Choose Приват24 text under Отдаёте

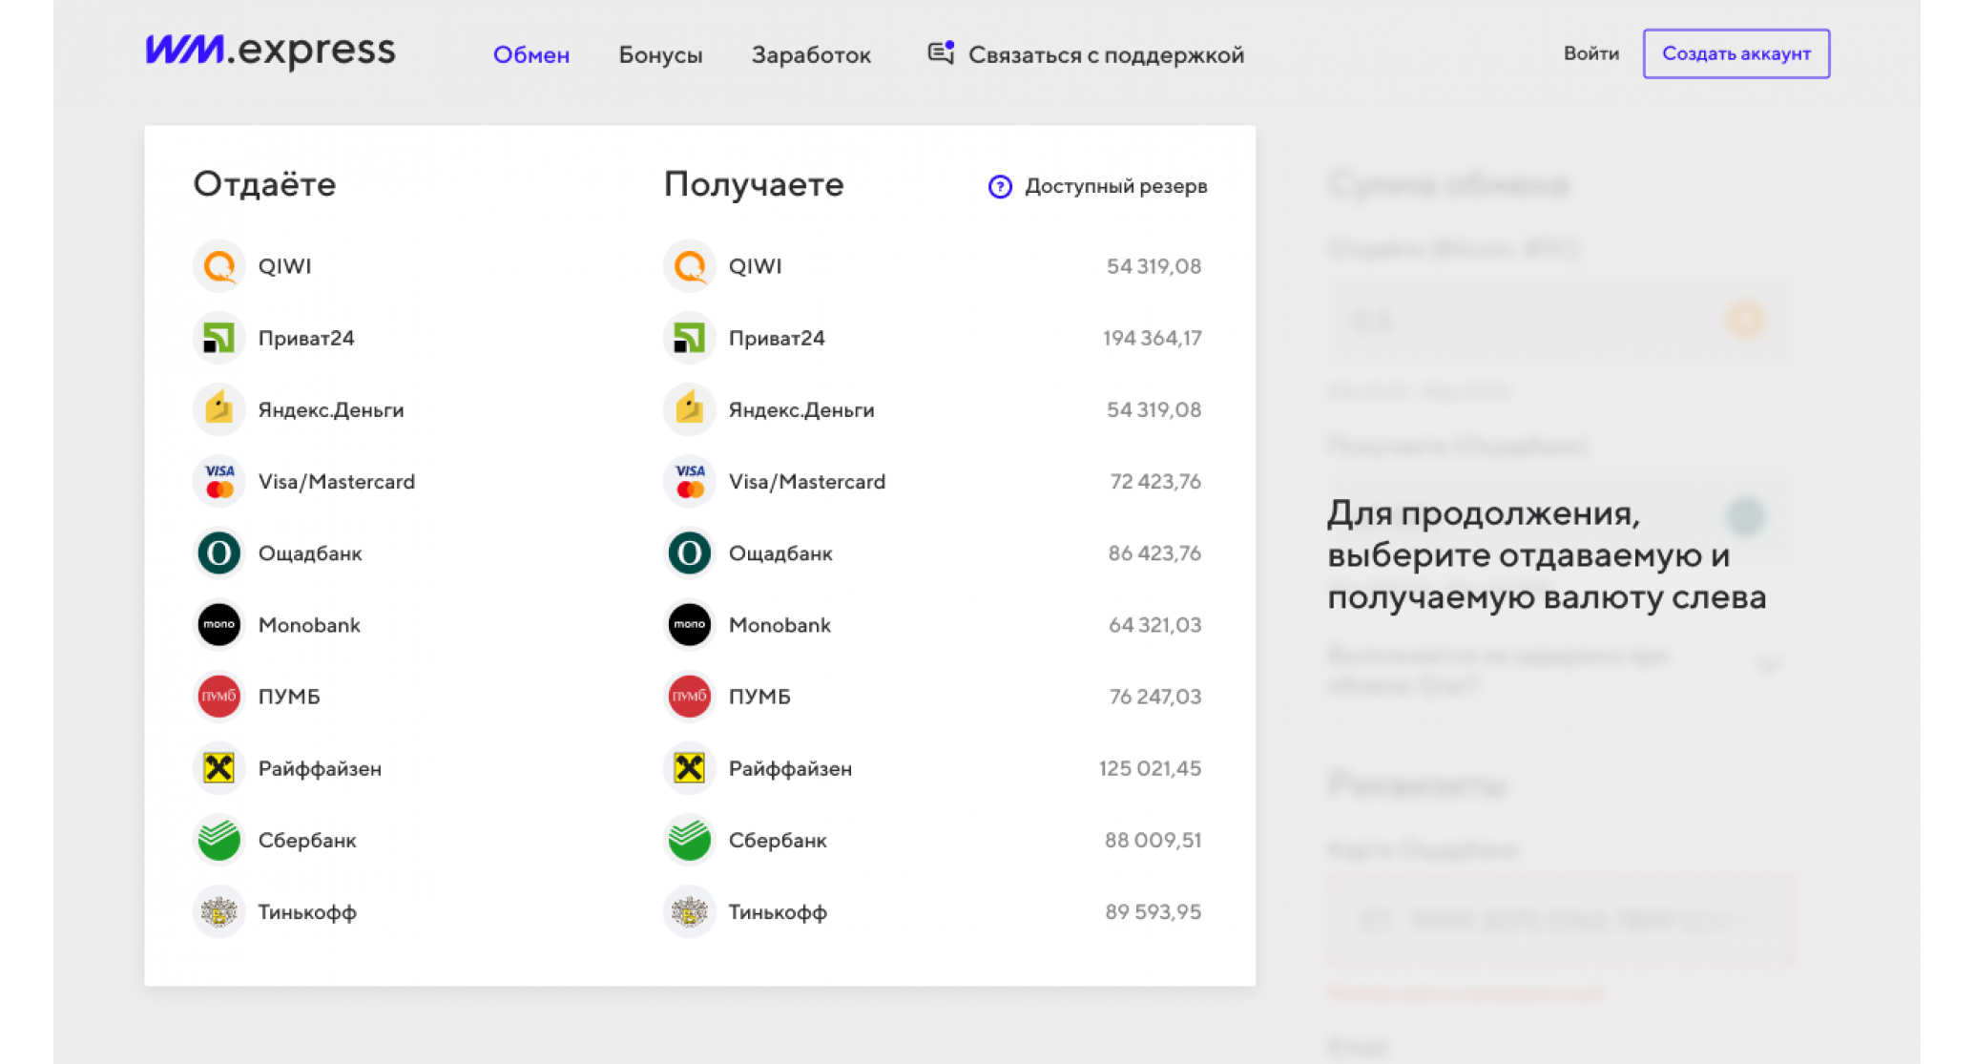306,338
